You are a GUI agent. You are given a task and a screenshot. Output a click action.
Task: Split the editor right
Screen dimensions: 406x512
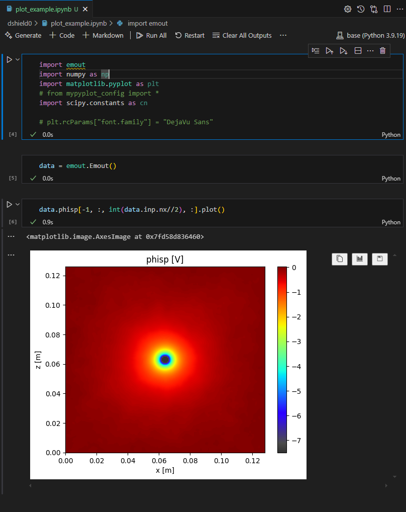pyautogui.click(x=387, y=9)
